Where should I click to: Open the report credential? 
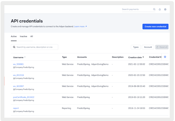[x=16, y=108]
